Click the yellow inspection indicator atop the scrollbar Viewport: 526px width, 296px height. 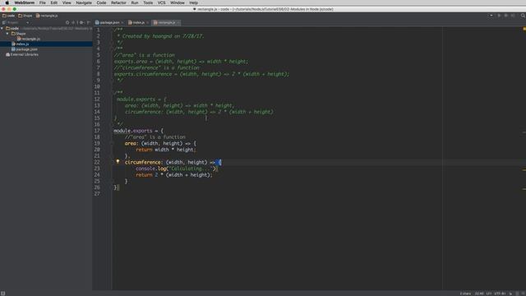(x=524, y=30)
